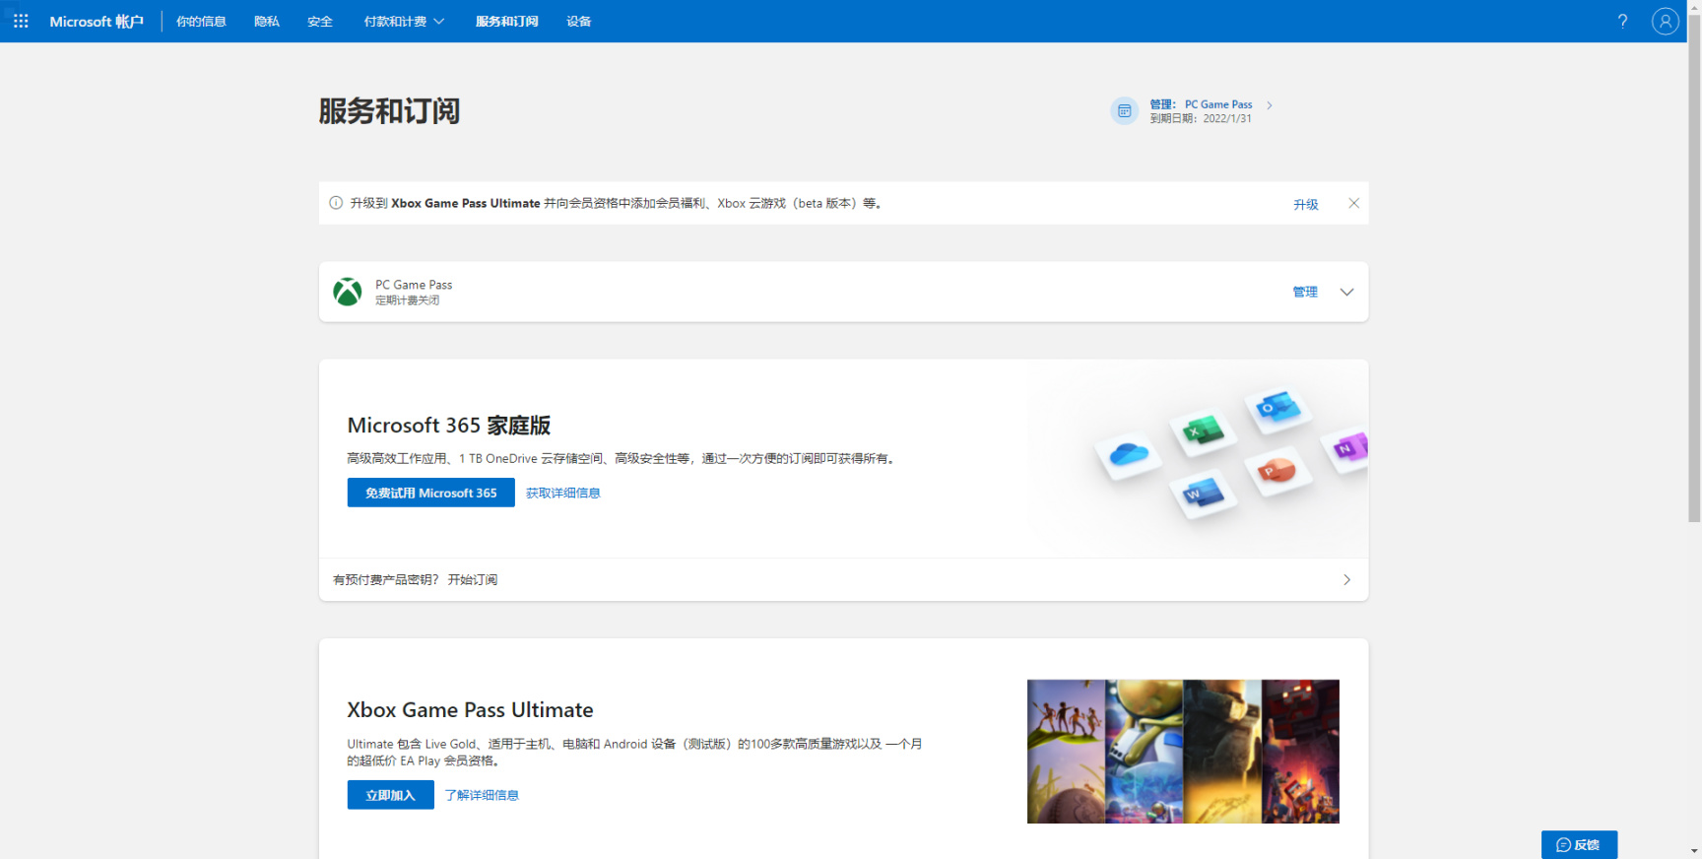Click the 立即加入 button
Viewport: 1702px width, 859px height.
(x=390, y=795)
